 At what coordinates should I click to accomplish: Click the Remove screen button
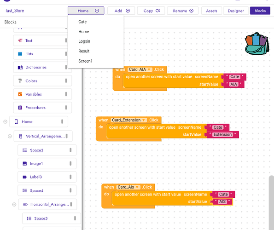pos(183,11)
